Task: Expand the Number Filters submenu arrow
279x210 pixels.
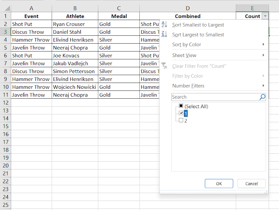Action: 263,85
